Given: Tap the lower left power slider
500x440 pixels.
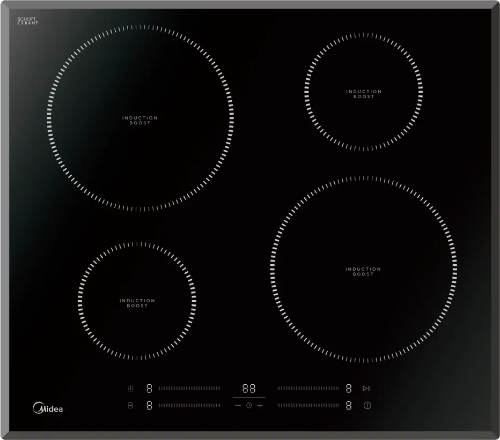Looking at the screenshot, I should click(x=190, y=405).
